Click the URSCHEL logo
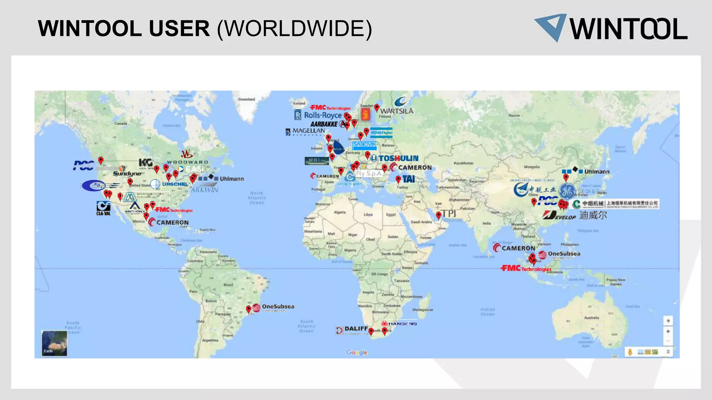This screenshot has width=712, height=400. coord(170,184)
